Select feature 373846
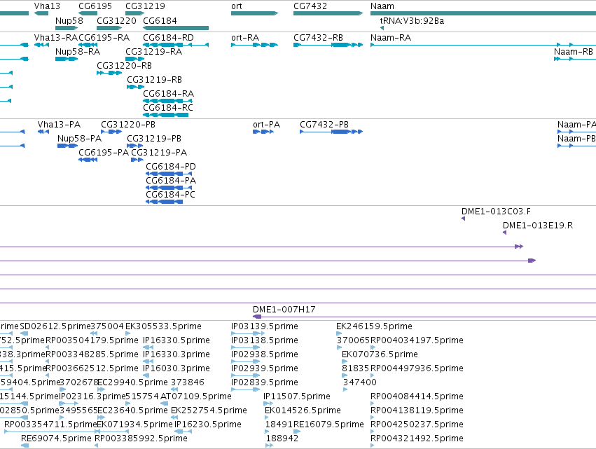596x449 pixels. 174,389
